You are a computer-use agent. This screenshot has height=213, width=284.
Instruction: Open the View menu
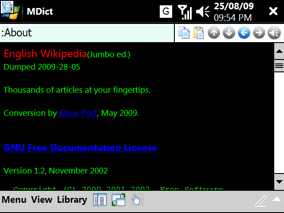click(41, 200)
